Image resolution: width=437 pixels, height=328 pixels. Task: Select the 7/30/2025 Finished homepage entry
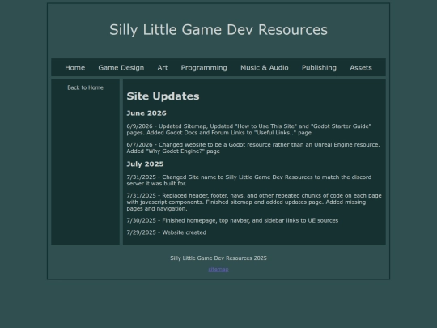(x=232, y=220)
